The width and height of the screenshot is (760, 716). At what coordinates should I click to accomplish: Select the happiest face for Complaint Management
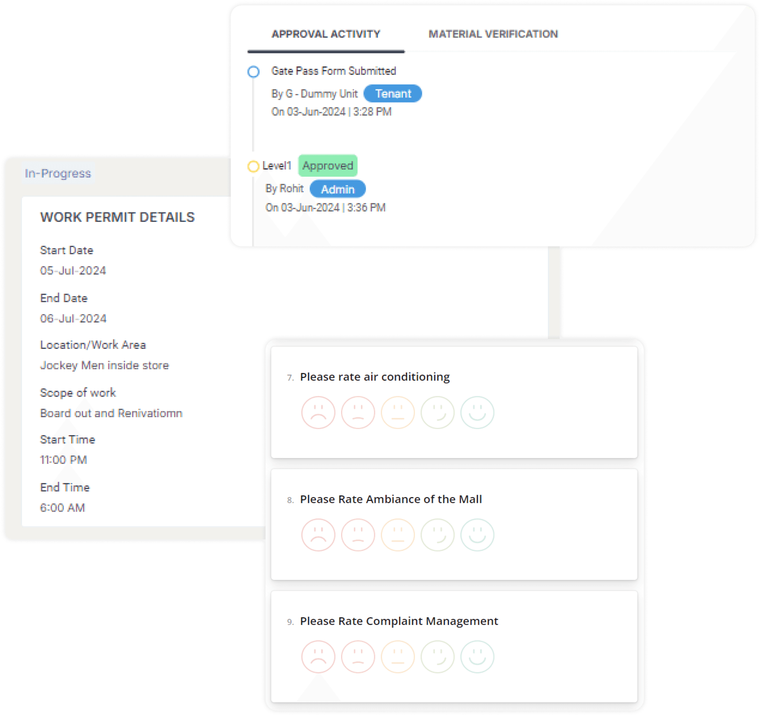(x=477, y=657)
